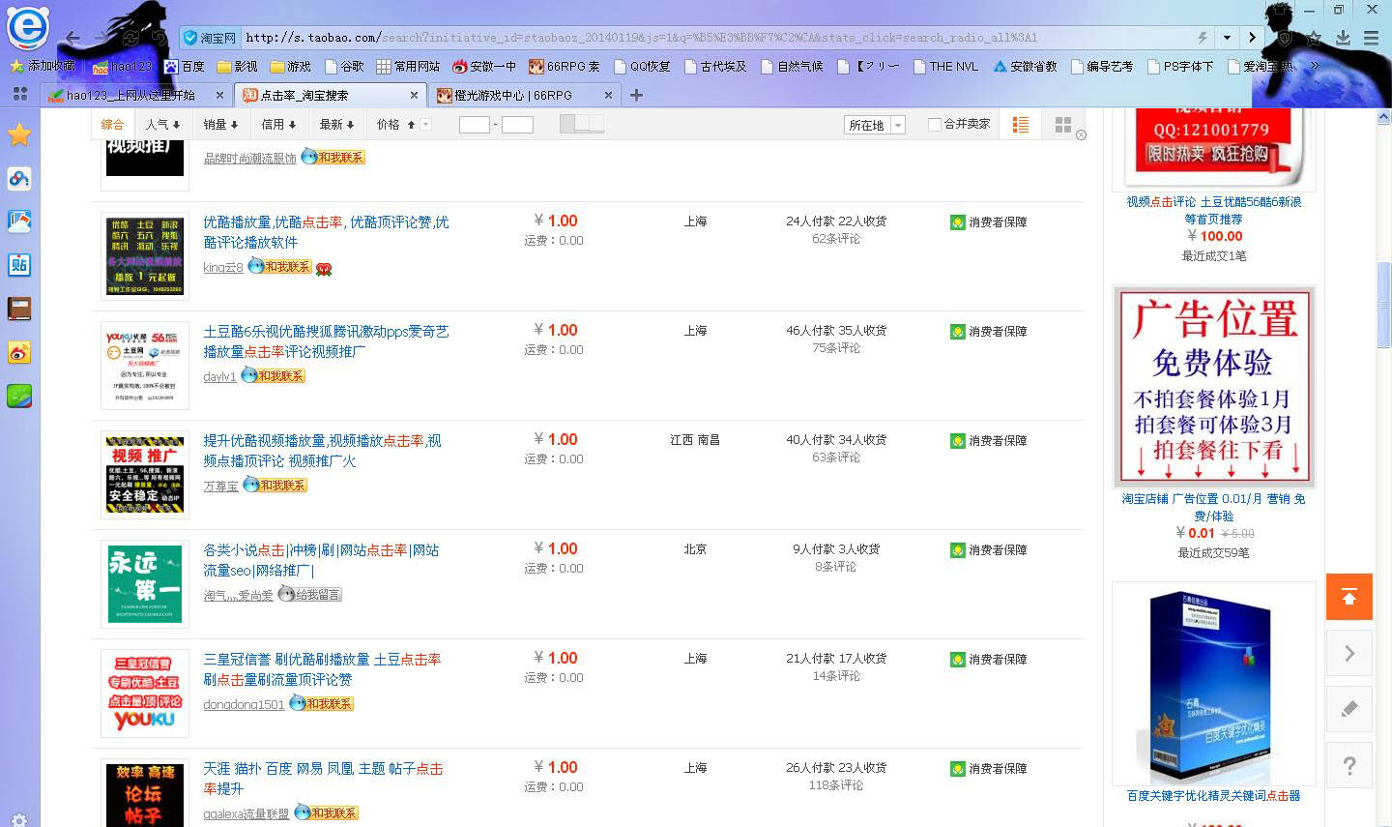Click the go arrow next to address bar
1392x827 pixels.
(x=1252, y=38)
